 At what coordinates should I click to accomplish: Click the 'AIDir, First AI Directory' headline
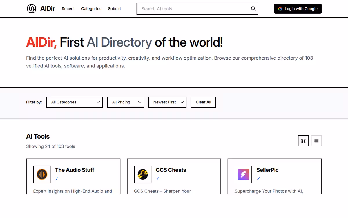[124, 42]
